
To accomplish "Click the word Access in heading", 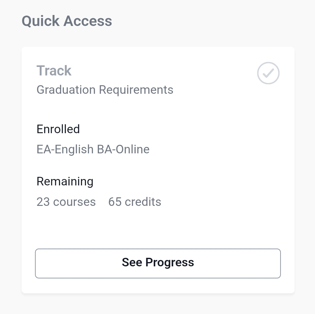I will tap(88, 21).
